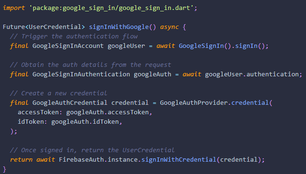Screen dimensions: 306x174
Task: Click the idToken: parameter label
Action: [32, 122]
